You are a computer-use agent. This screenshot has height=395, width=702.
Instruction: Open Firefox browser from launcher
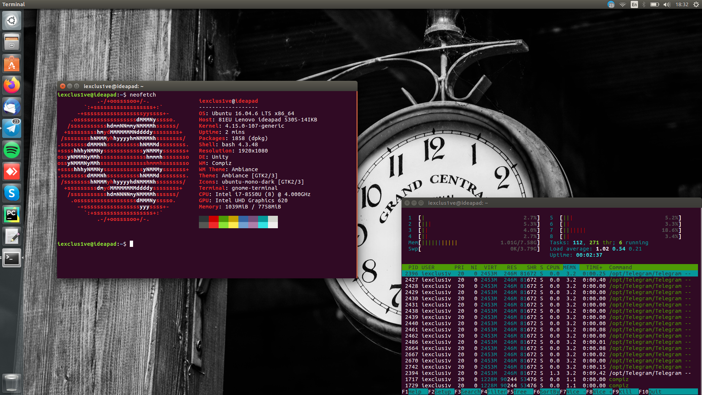12,85
